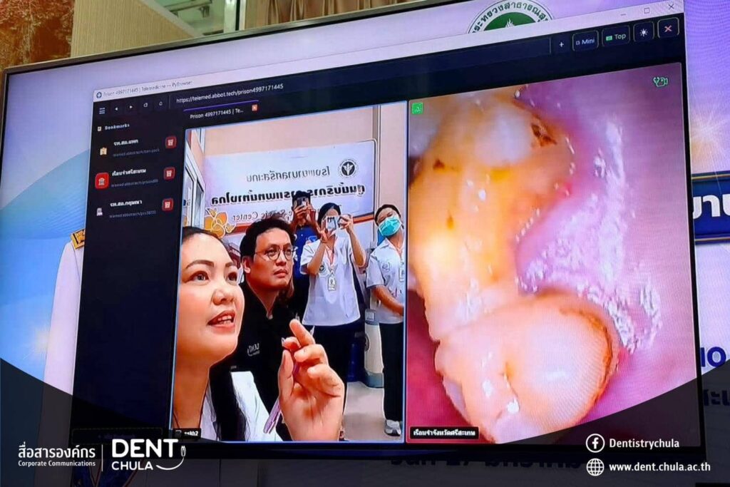Go back using the back arrow
730x487 pixels.
coord(116,109)
